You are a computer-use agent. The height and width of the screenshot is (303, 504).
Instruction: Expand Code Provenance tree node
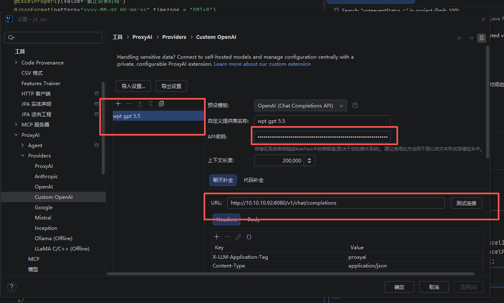pyautogui.click(x=16, y=62)
